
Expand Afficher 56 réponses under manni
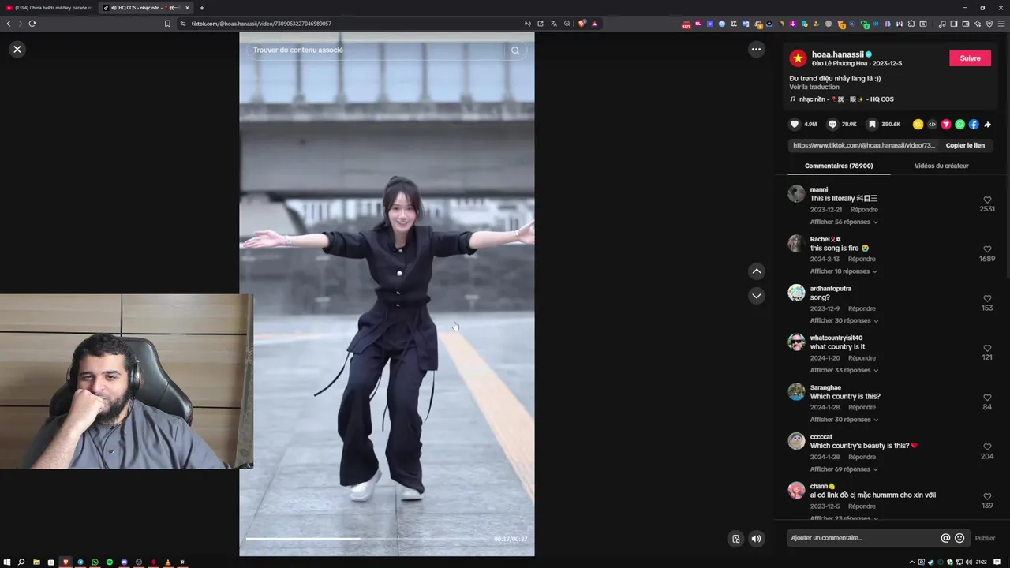(844, 222)
